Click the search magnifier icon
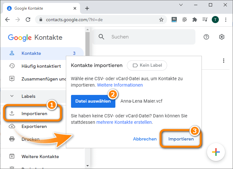Viewport: 233px width, 169px height. click(101, 37)
